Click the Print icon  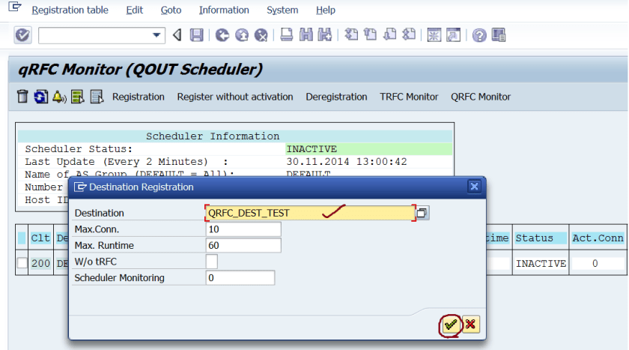point(286,35)
